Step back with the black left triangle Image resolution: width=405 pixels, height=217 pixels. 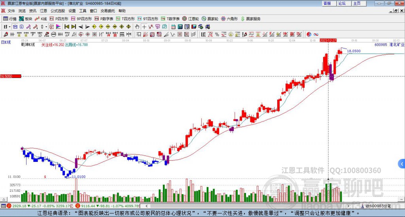point(81,26)
